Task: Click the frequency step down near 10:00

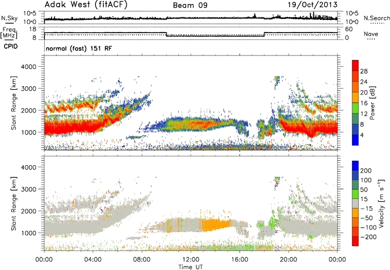Action: tap(166, 34)
